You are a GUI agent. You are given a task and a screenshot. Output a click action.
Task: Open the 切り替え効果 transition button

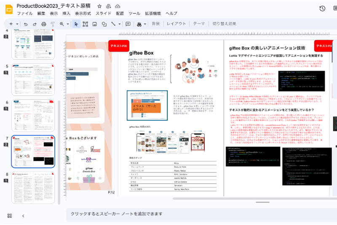[224, 24]
